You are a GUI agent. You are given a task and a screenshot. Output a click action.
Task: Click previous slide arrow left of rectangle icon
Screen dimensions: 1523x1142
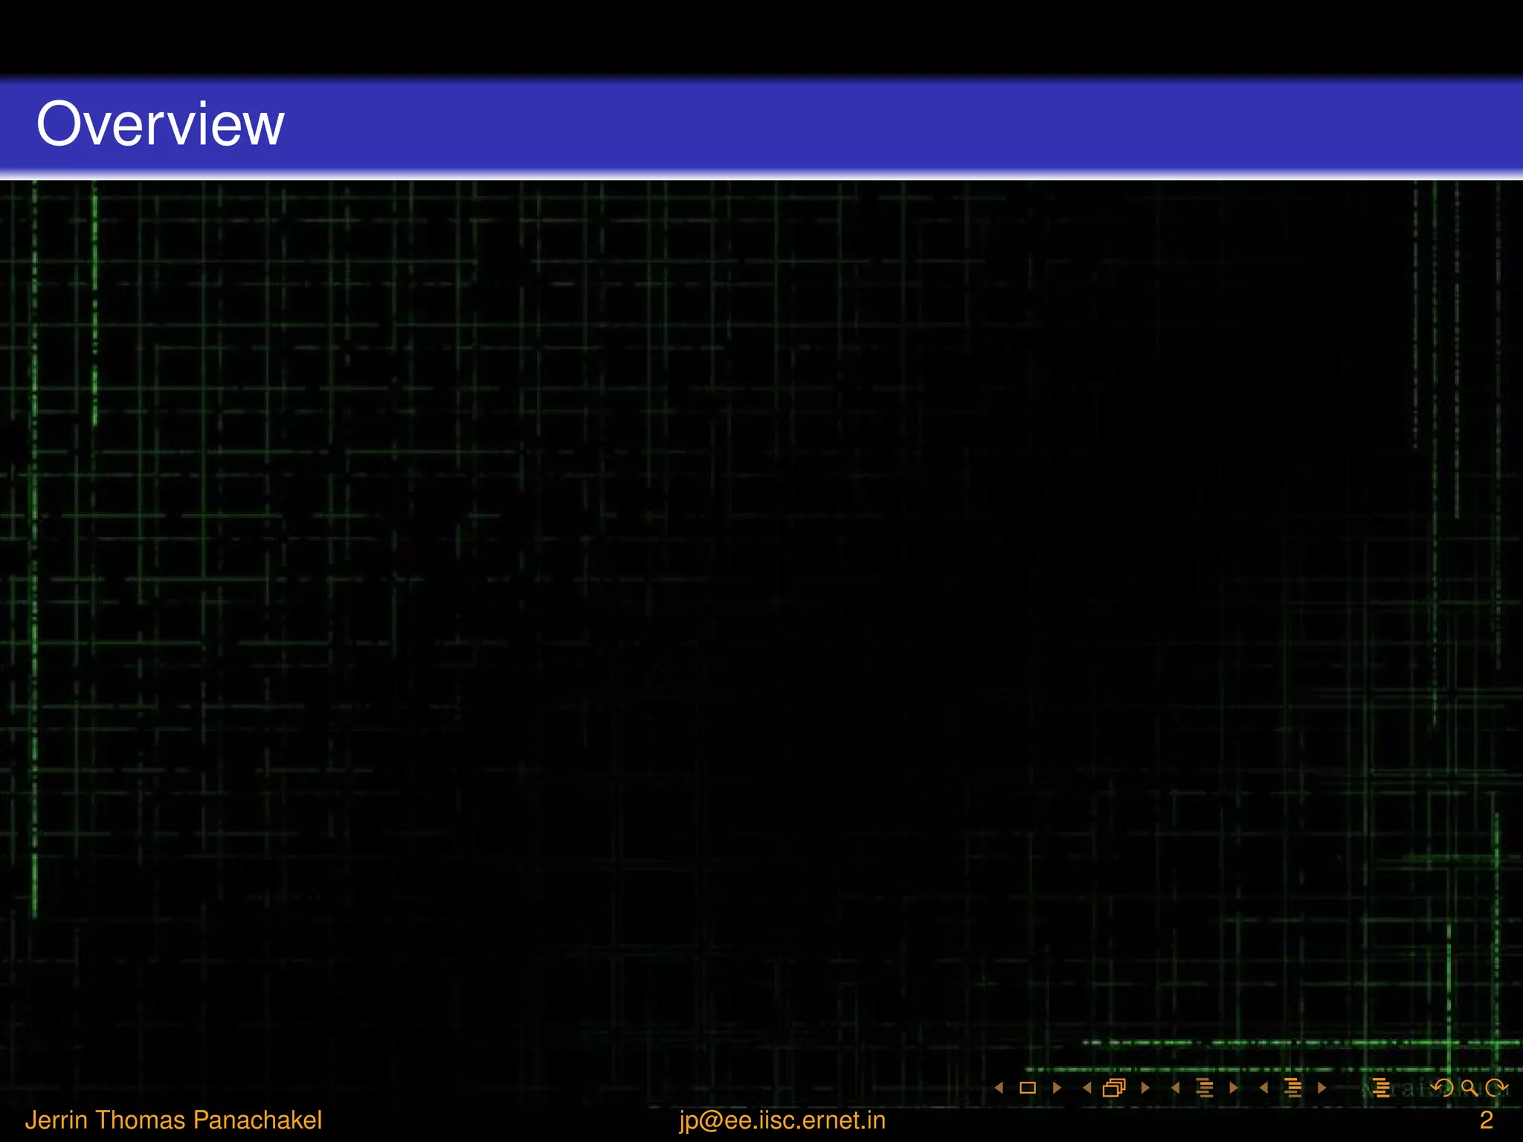999,1088
